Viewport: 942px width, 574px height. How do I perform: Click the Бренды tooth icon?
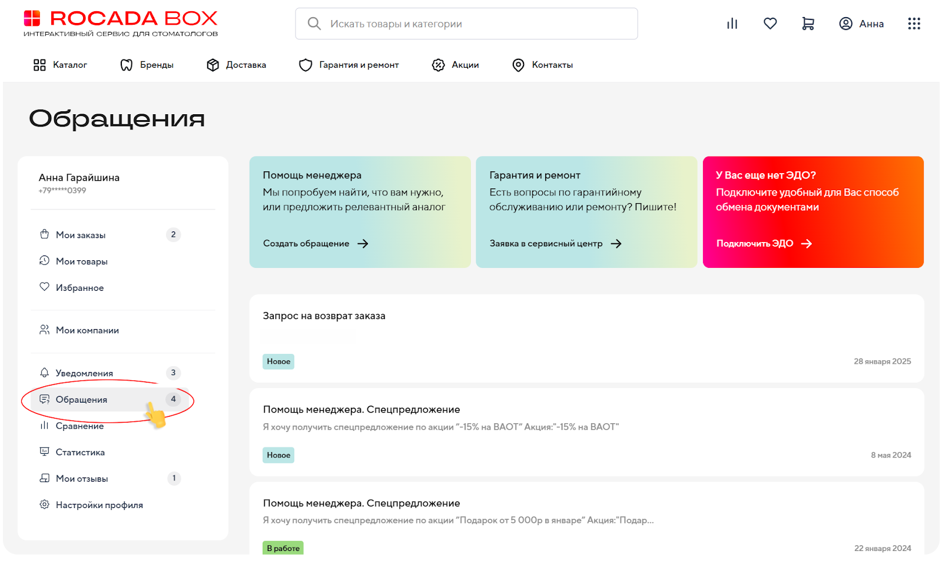click(x=127, y=65)
